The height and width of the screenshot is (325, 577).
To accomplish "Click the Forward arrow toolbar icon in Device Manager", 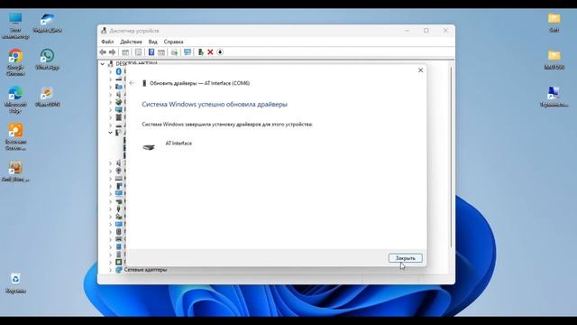I will point(112,52).
